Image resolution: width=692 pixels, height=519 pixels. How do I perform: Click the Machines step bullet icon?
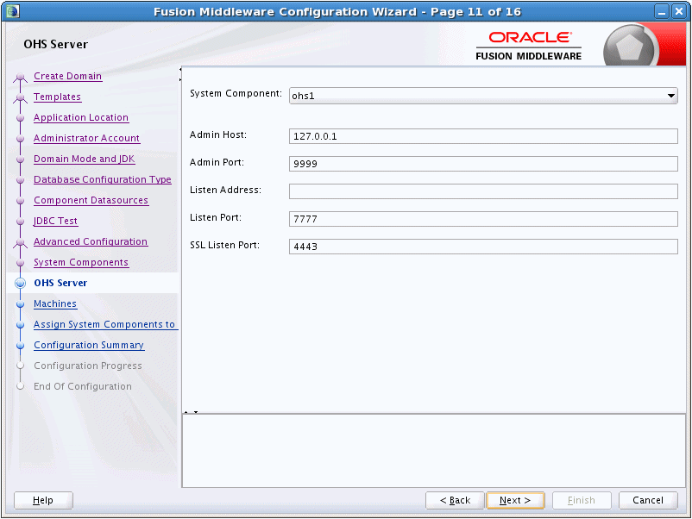point(21,304)
